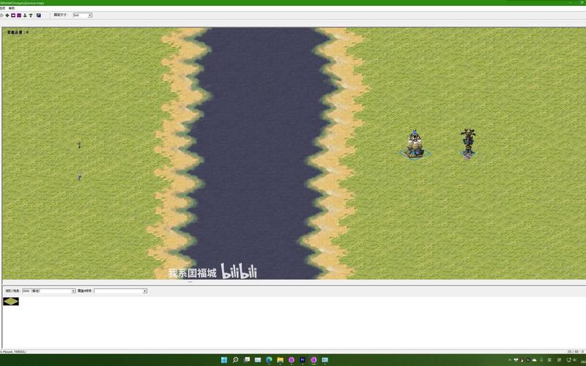Image resolution: width=586 pixels, height=366 pixels.
Task: Open Microsoft Edge from the taskbar
Action: point(269,360)
